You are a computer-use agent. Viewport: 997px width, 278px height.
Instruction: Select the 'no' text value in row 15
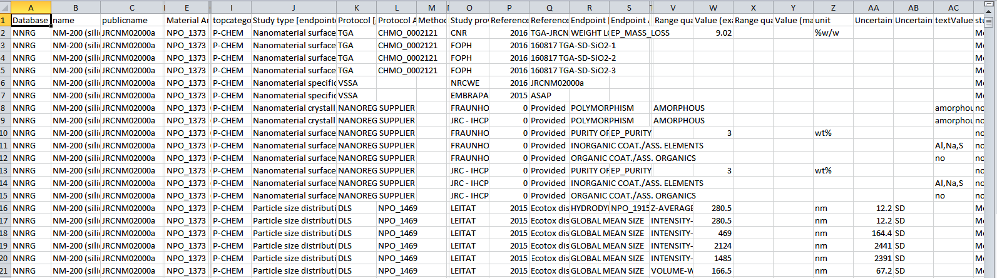954,195
